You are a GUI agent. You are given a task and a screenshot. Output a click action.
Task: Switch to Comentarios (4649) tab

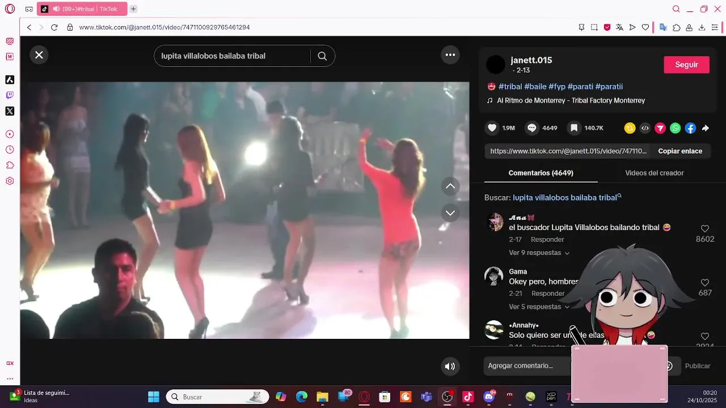[x=541, y=173]
